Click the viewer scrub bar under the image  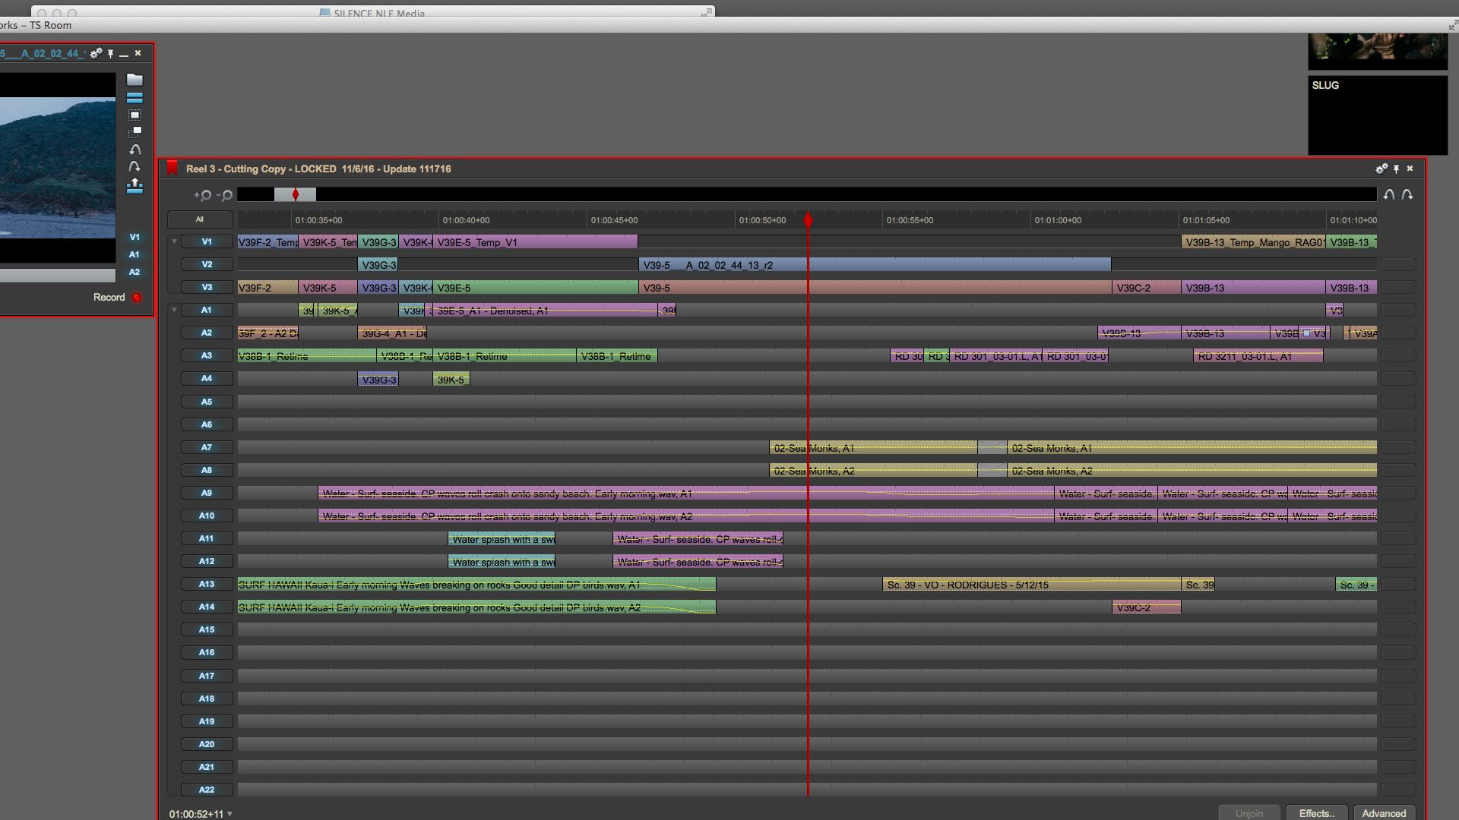tap(58, 276)
